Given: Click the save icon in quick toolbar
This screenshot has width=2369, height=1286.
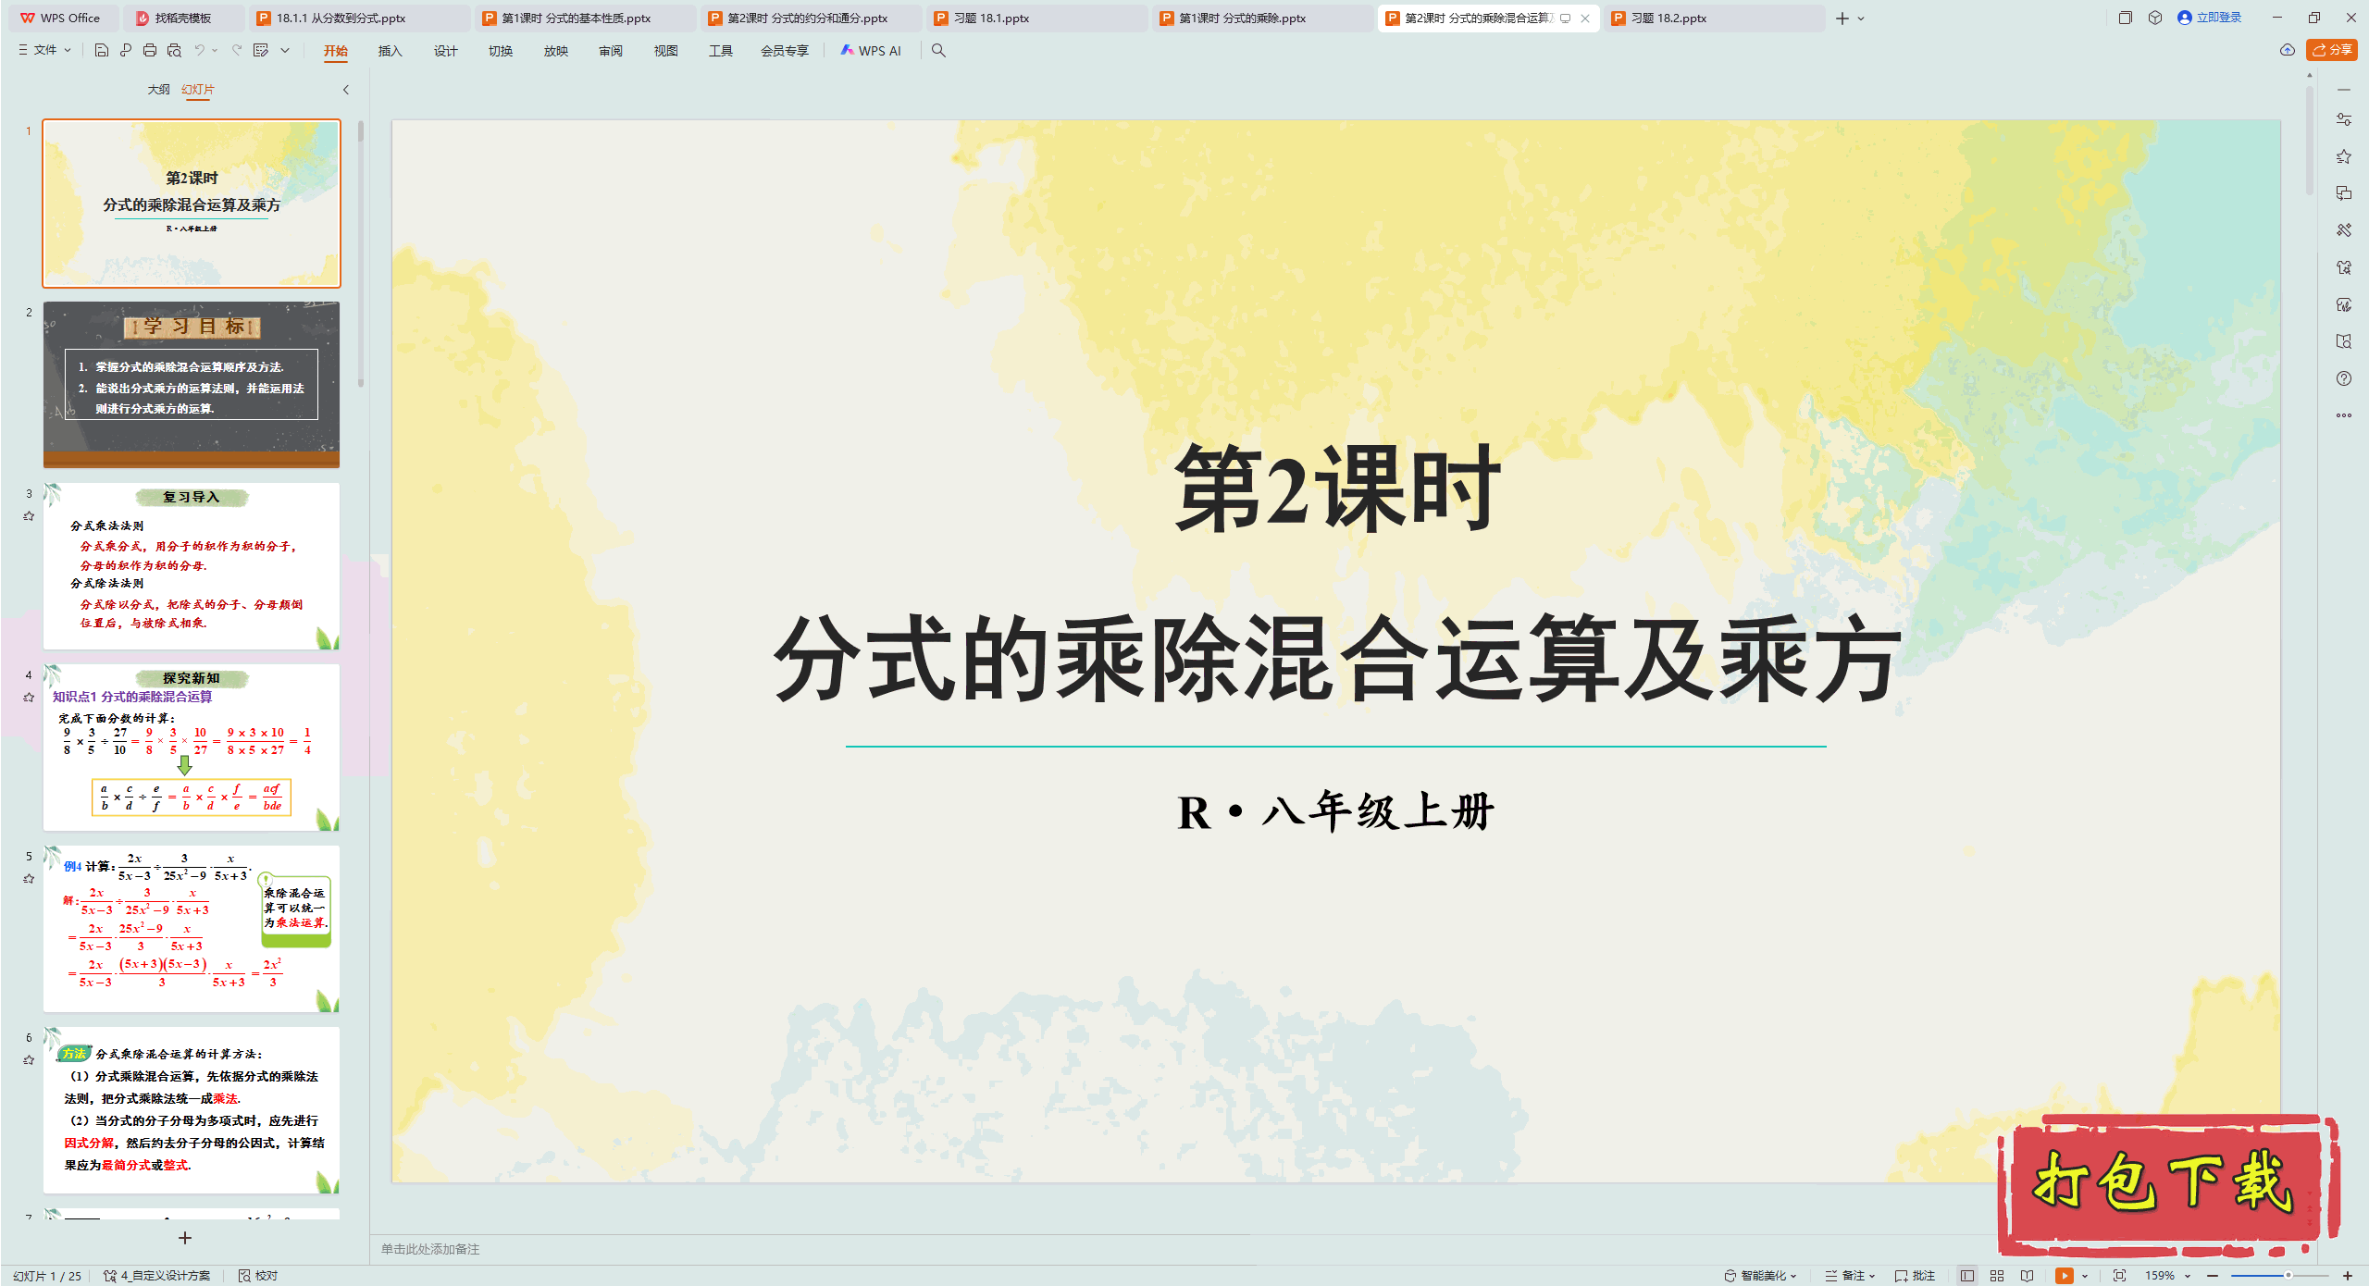Looking at the screenshot, I should [x=102, y=51].
